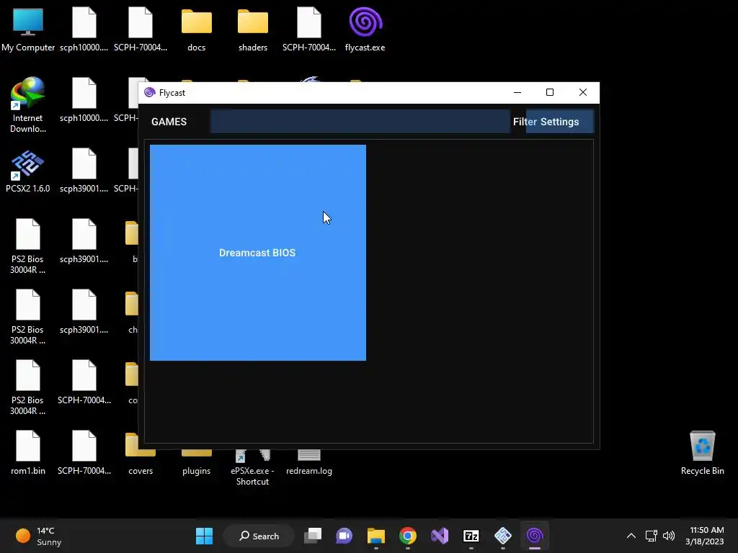Select the My Computer desktop icon
This screenshot has width=738, height=553.
pyautogui.click(x=28, y=30)
